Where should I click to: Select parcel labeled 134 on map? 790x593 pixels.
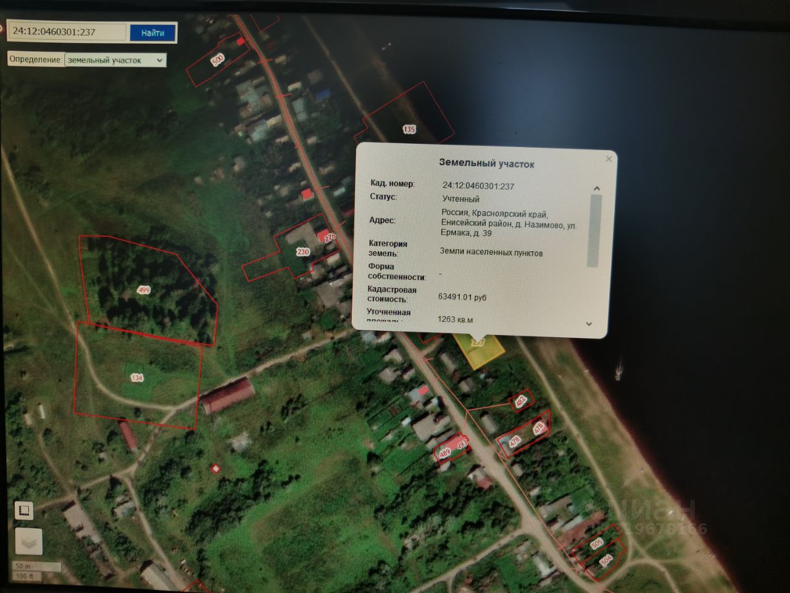pyautogui.click(x=136, y=377)
